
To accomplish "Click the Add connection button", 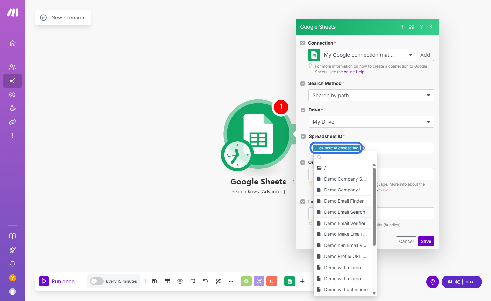I will pos(425,55).
